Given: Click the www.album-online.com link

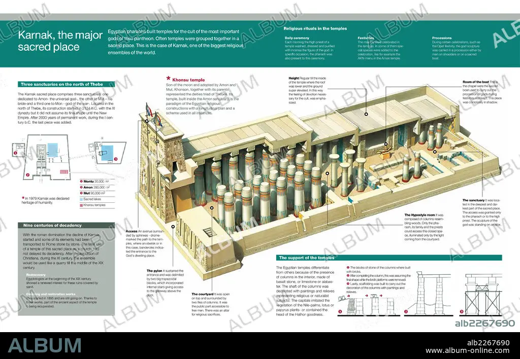Looking at the screenshot, I should [467, 351].
